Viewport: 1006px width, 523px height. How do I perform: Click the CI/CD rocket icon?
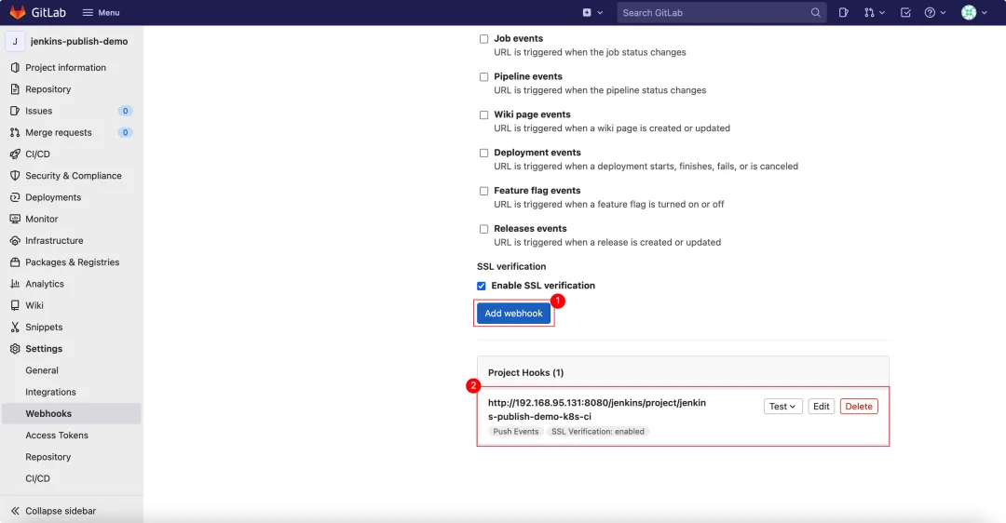15,154
